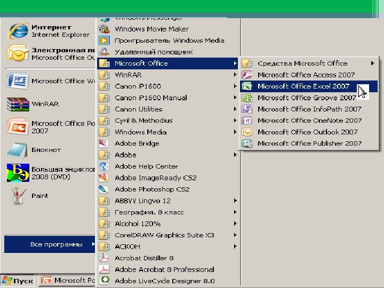Click the Internet Explorer icon
Screen dimensions: 384x288
[x=18, y=30]
